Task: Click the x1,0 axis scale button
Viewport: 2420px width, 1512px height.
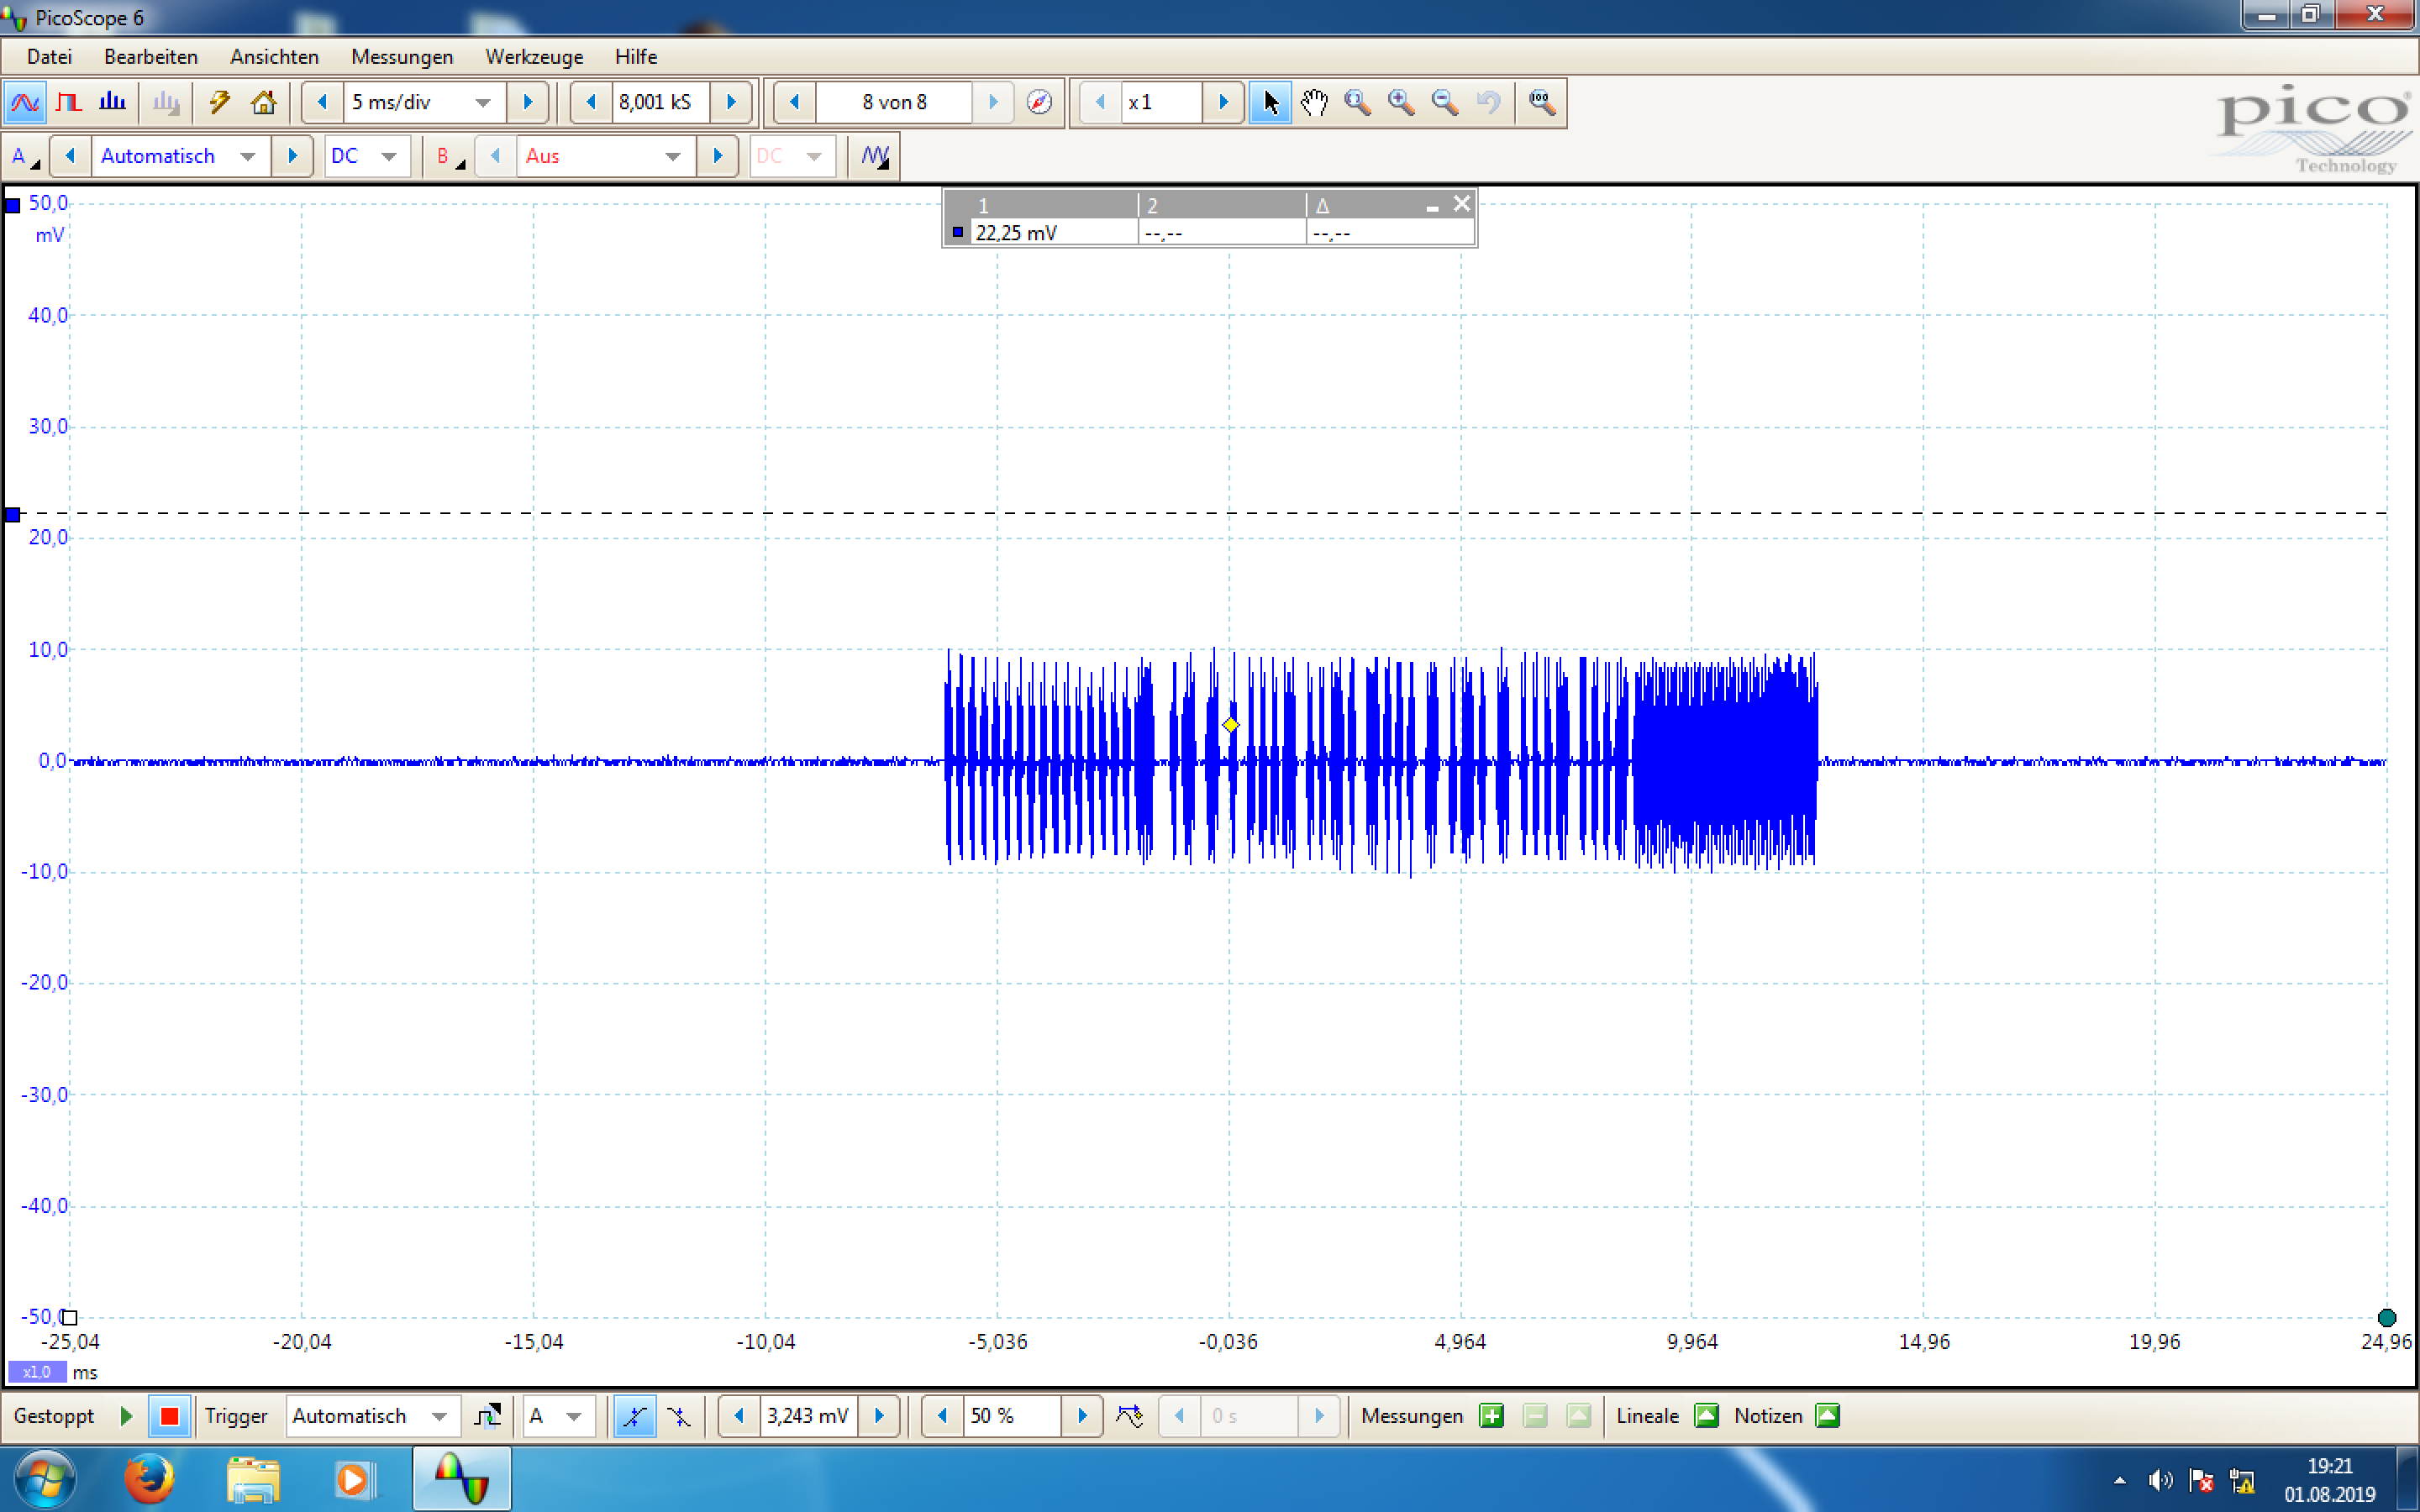Action: [37, 1372]
